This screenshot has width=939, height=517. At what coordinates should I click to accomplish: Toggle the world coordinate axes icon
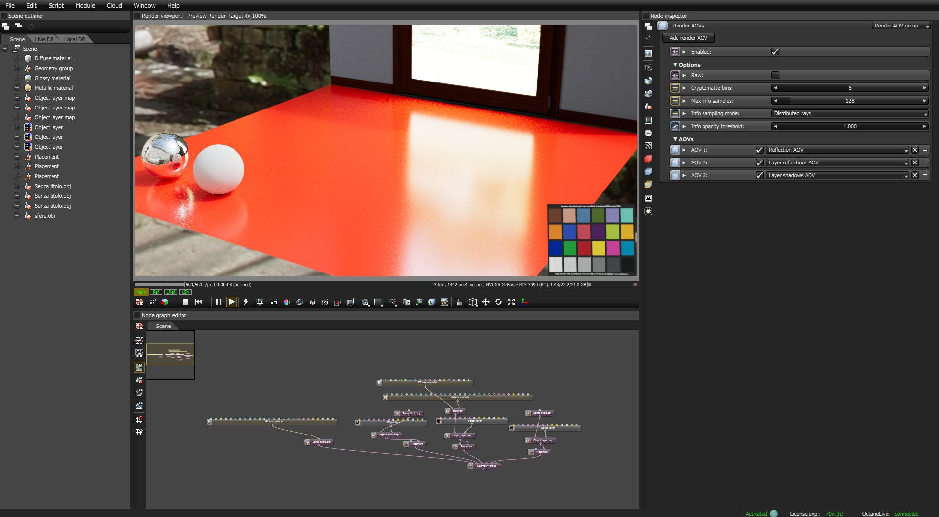click(524, 302)
